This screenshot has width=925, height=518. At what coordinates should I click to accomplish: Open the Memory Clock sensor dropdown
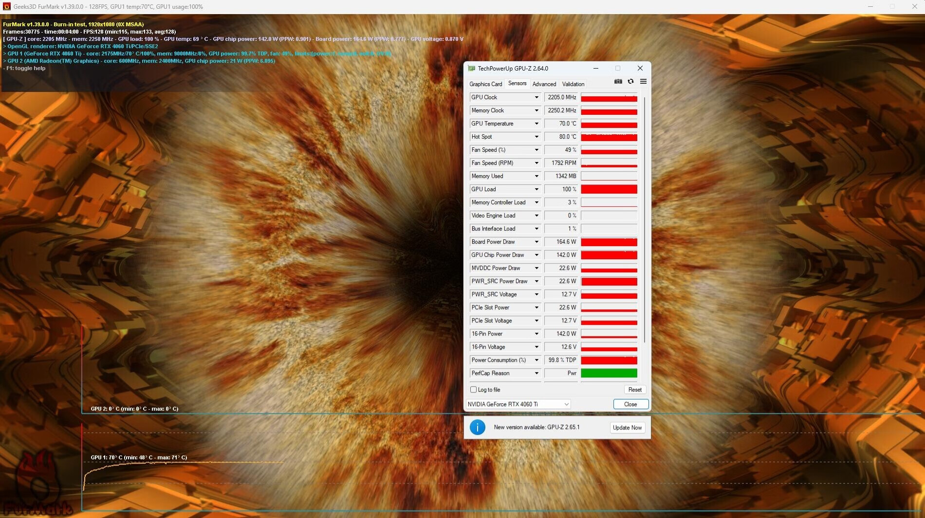click(536, 110)
